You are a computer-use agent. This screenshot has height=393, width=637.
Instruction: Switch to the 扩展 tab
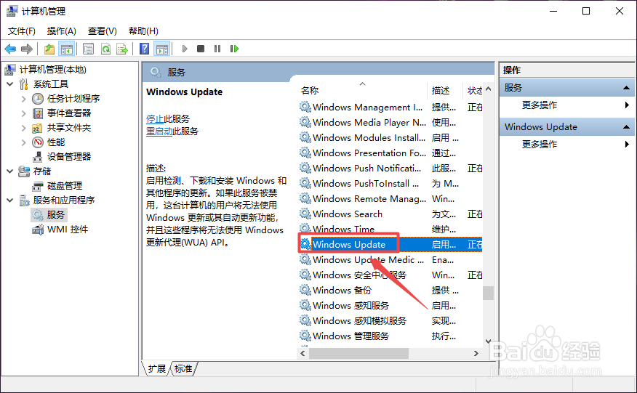click(157, 368)
